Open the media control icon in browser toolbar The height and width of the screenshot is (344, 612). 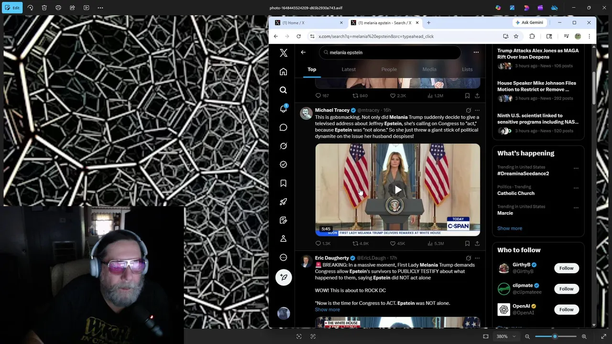point(566,36)
